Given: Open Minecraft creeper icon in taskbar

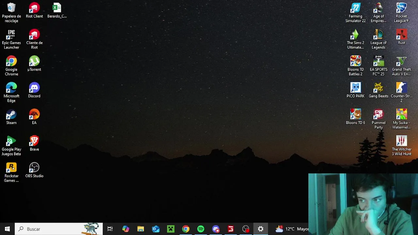Looking at the screenshot, I should coord(171,229).
